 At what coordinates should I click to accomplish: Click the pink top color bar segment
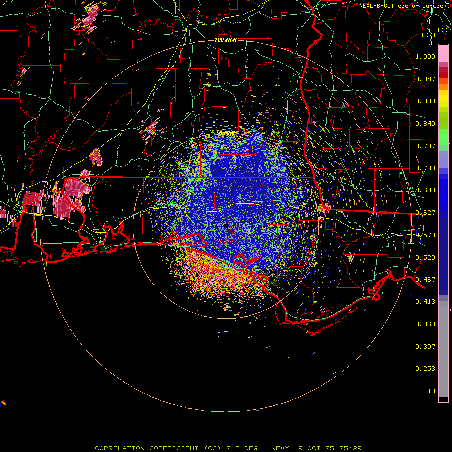[x=443, y=54]
